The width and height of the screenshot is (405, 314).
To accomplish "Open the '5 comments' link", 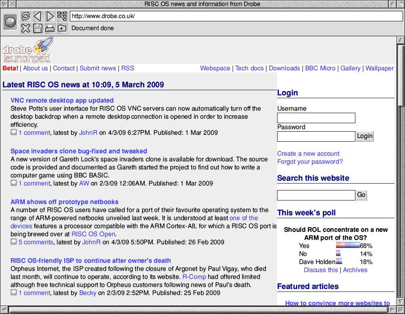I will (x=36, y=242).
